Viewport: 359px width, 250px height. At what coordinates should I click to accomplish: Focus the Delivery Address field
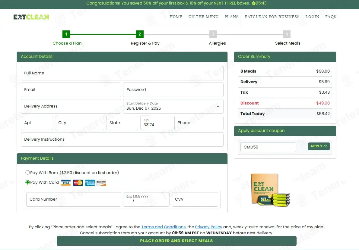click(x=71, y=106)
